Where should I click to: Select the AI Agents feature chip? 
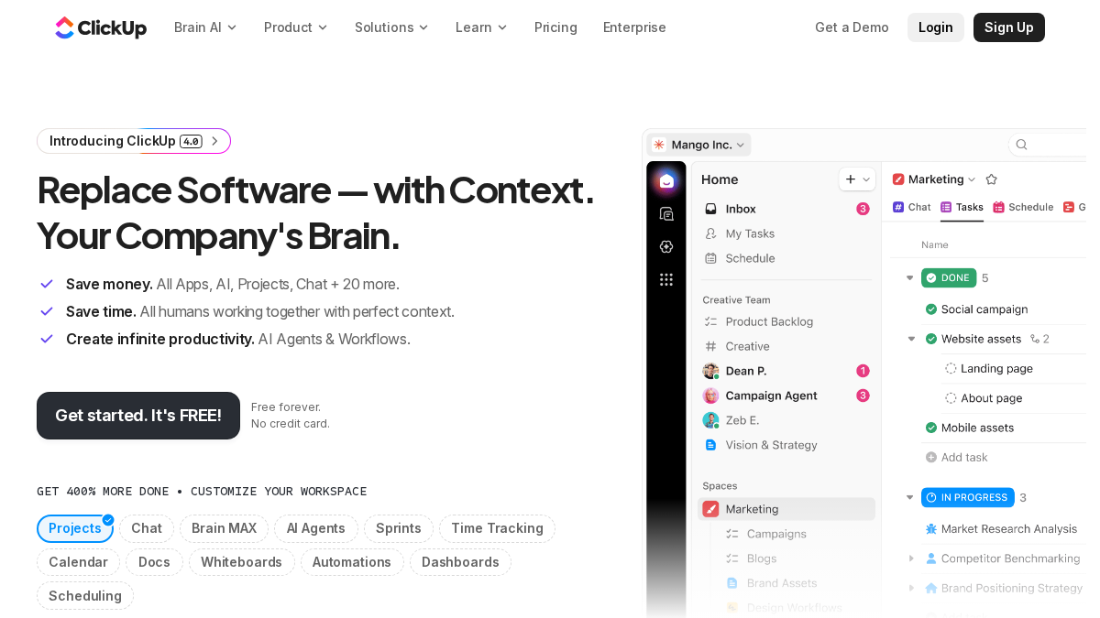point(316,528)
